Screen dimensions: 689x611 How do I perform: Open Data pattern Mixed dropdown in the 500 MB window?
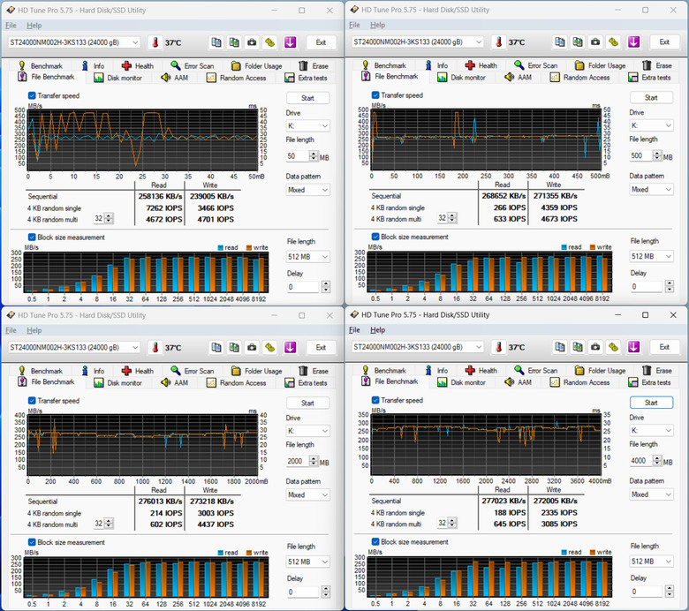click(x=651, y=189)
